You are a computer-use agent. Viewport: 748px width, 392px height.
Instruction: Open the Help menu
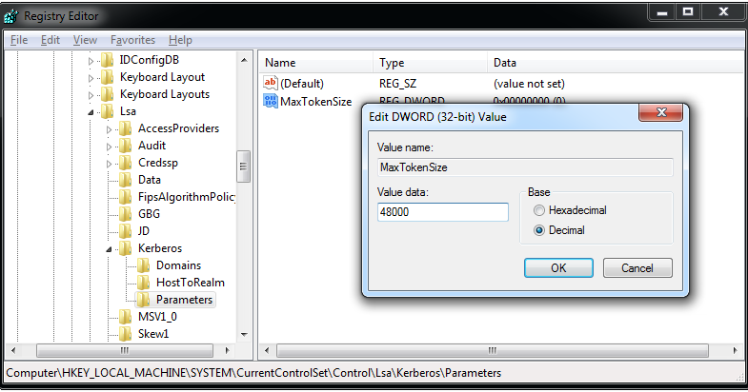click(180, 40)
